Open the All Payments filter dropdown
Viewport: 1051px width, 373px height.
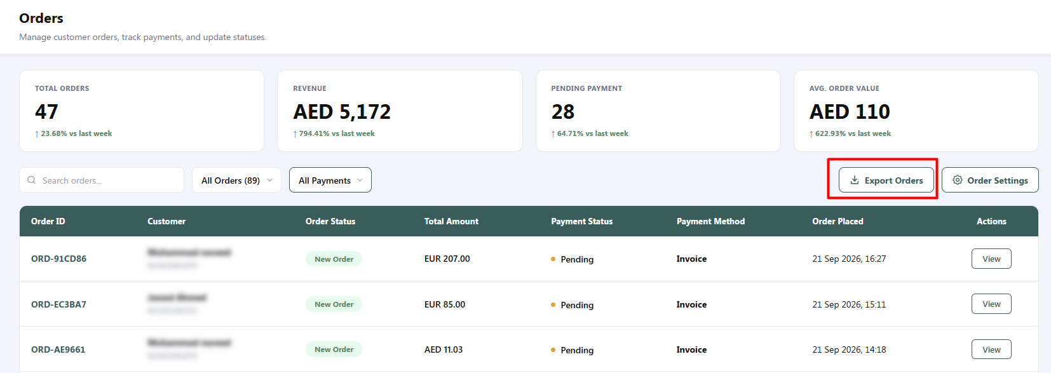coord(330,180)
